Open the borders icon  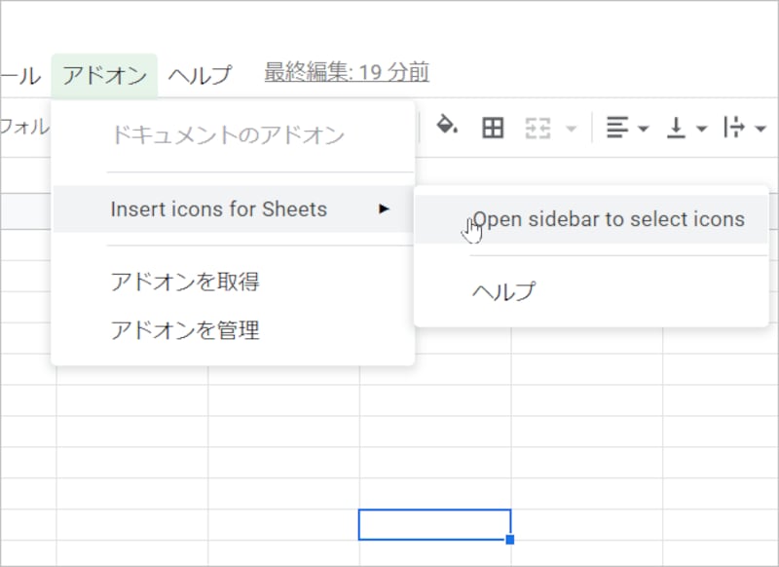tap(493, 127)
